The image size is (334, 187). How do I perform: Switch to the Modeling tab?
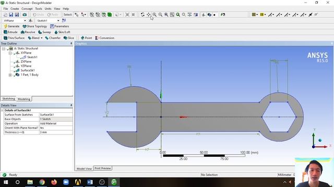(24, 99)
